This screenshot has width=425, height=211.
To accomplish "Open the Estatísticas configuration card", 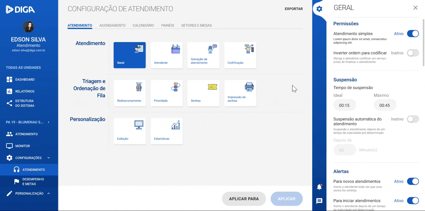I will coord(166,131).
